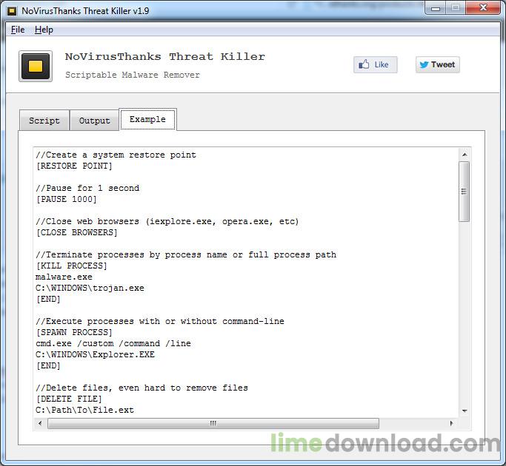Click the horizontal scrollbar thumb
506x466 pixels.
coord(213,424)
